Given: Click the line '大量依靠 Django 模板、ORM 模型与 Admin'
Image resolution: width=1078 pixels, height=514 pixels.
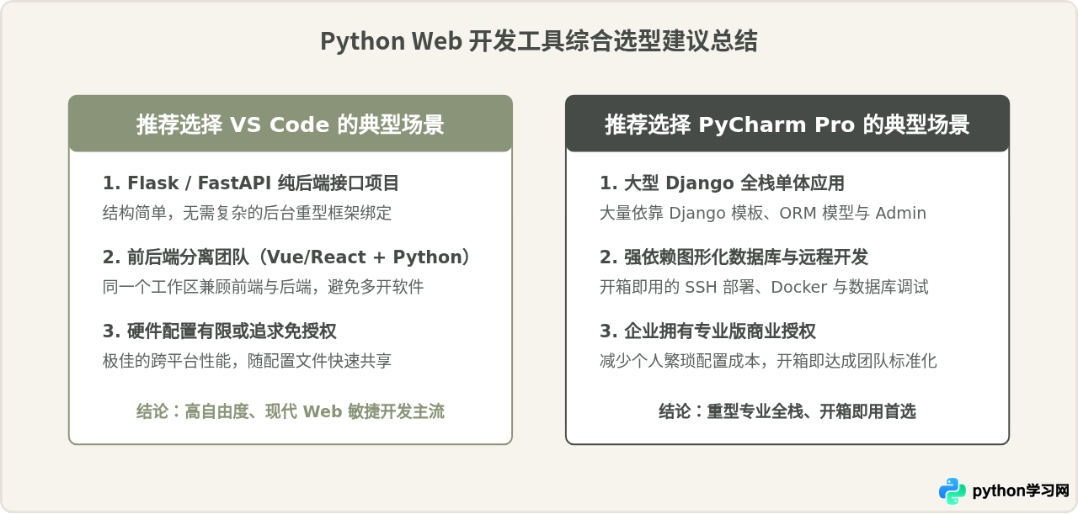Looking at the screenshot, I should coord(763,213).
